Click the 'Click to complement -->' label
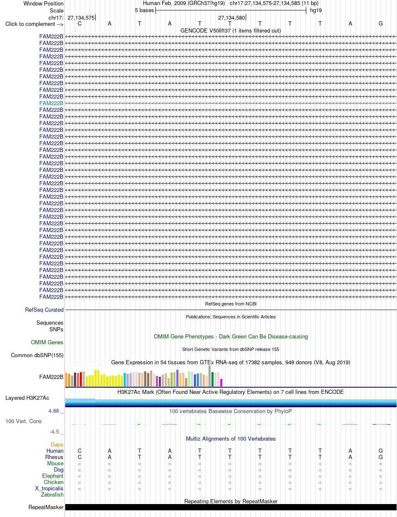This screenshot has width=397, height=517. point(34,24)
